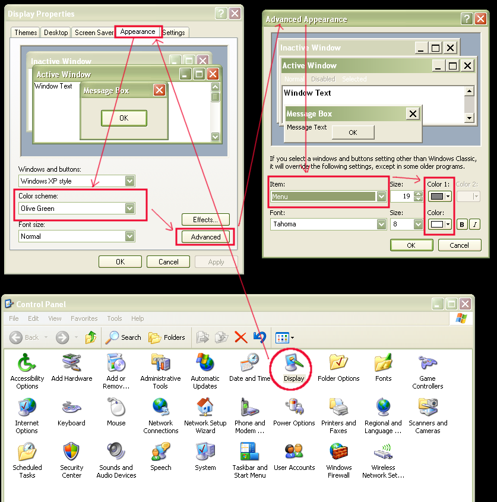The width and height of the screenshot is (497, 502).
Task: Open the Font dropdown showing Tahoma
Action: coord(381,225)
